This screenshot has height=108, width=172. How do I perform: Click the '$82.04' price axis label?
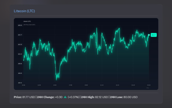click(x=20, y=25)
